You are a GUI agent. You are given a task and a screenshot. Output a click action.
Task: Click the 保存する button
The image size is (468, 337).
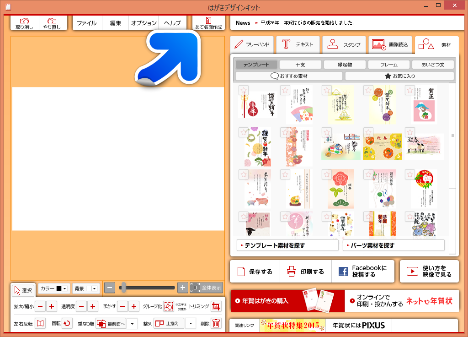pos(255,272)
